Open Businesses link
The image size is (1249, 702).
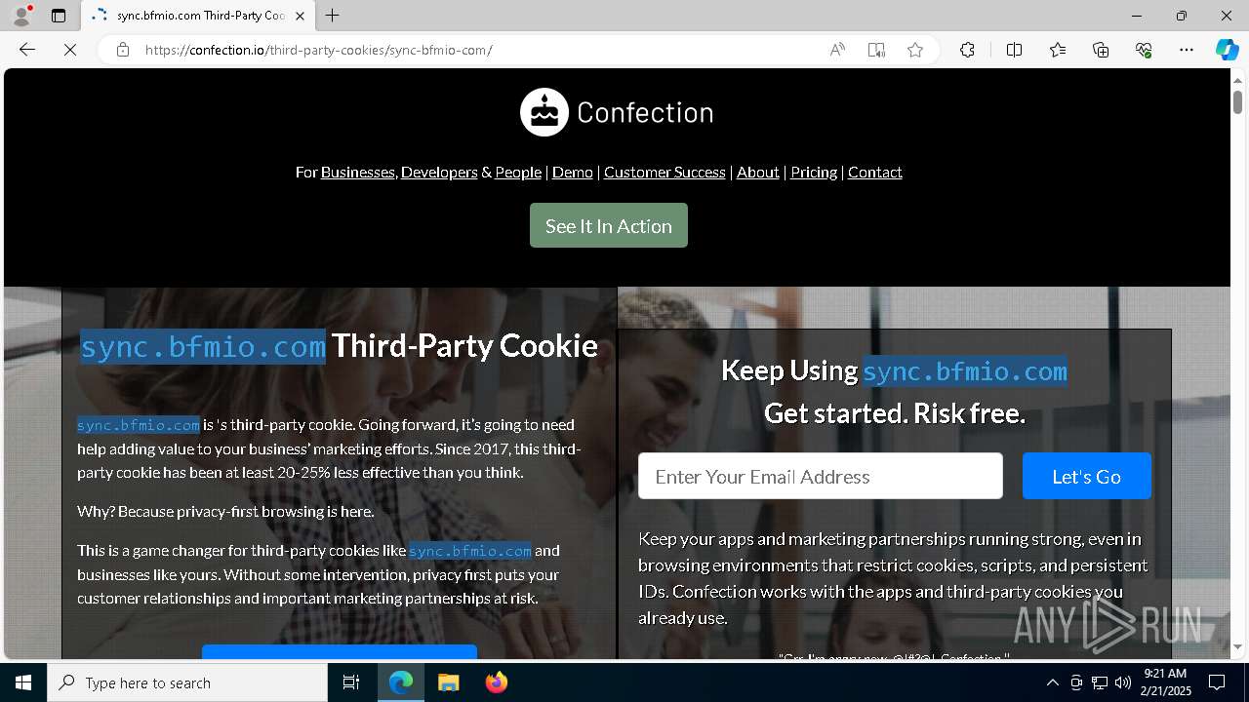point(357,172)
